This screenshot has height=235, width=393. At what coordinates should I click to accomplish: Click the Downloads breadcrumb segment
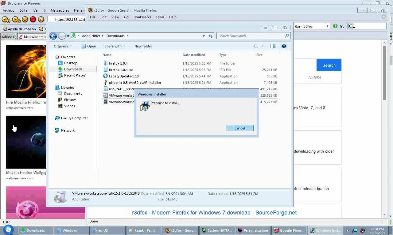[115, 36]
